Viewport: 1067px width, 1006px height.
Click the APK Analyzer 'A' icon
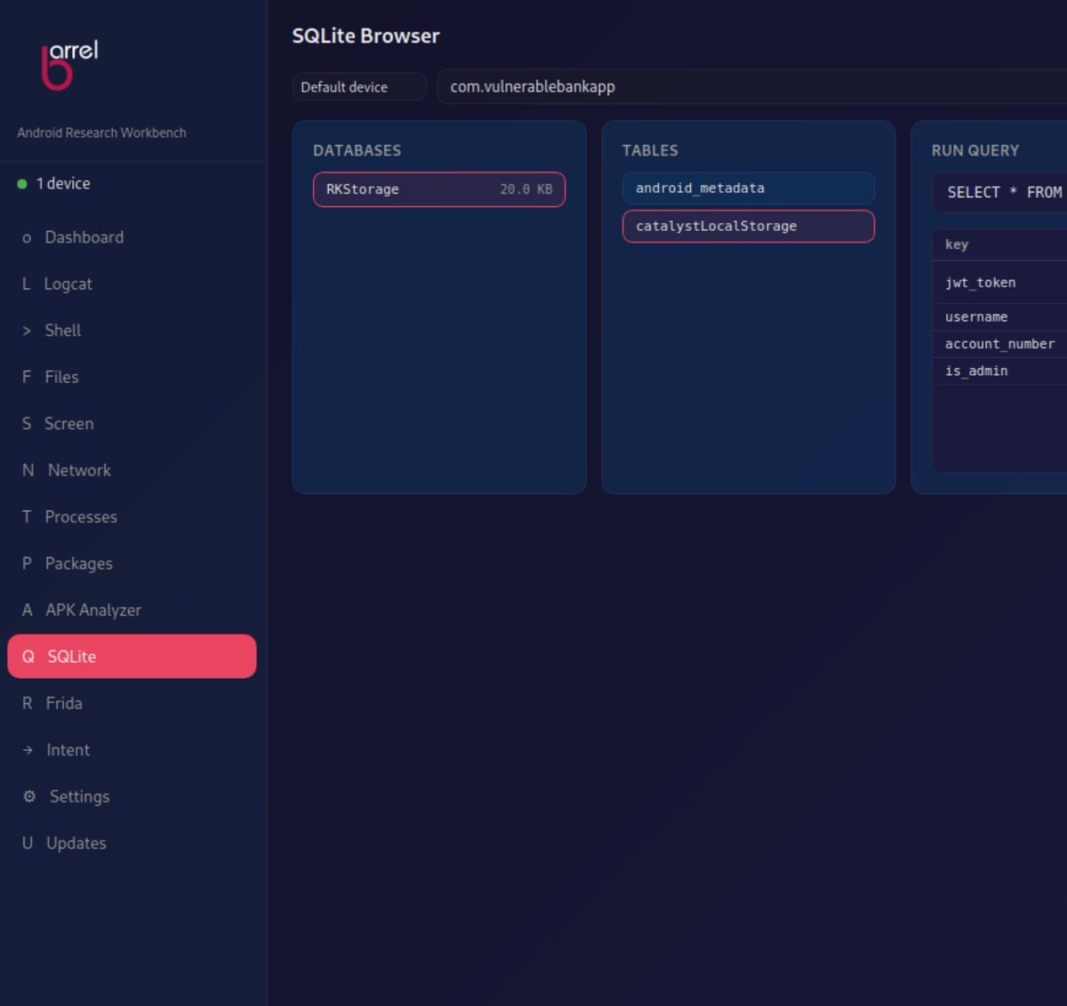pos(28,610)
